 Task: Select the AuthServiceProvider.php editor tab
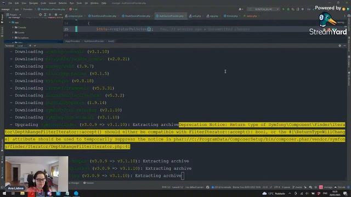171,16
